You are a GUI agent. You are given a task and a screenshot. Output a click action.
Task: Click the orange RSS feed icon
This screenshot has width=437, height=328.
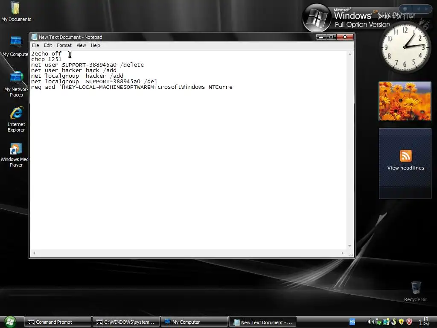[405, 155]
